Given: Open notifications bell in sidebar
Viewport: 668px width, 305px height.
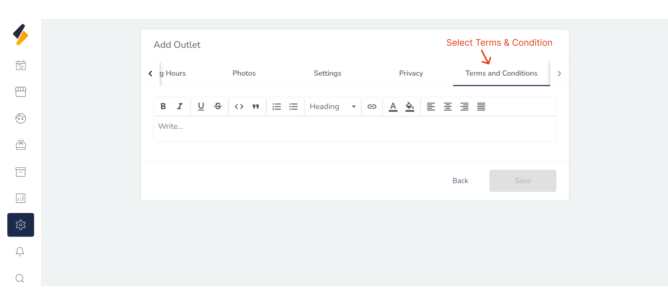Looking at the screenshot, I should 20,251.
